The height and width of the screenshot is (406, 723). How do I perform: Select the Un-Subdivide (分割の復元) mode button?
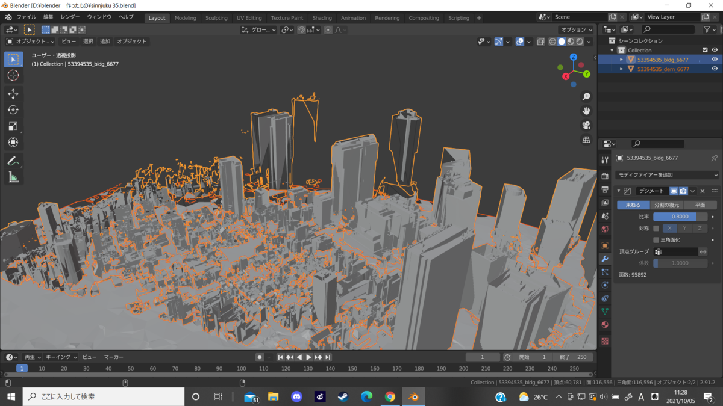pyautogui.click(x=666, y=205)
